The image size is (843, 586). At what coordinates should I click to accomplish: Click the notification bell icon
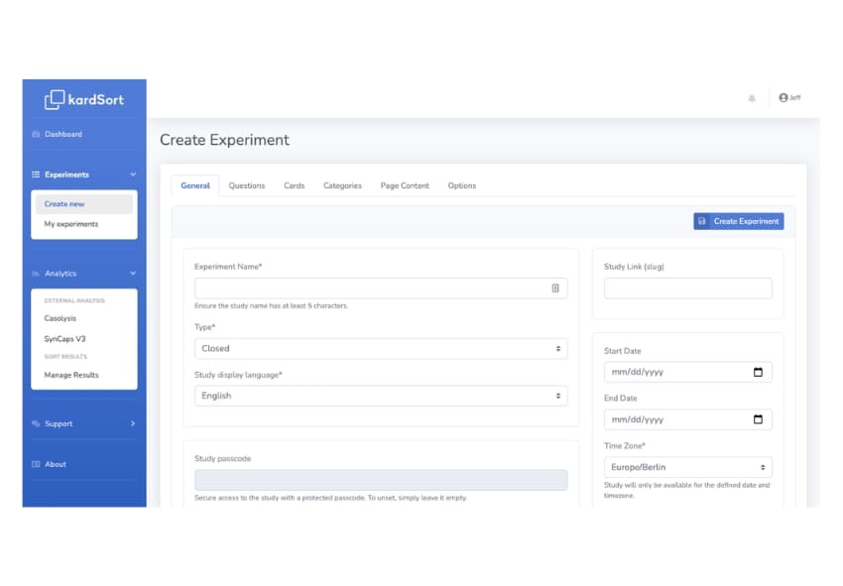pyautogui.click(x=753, y=97)
